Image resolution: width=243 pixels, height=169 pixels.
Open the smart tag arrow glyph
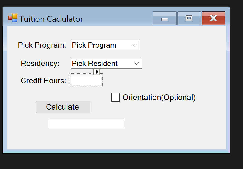(97, 72)
